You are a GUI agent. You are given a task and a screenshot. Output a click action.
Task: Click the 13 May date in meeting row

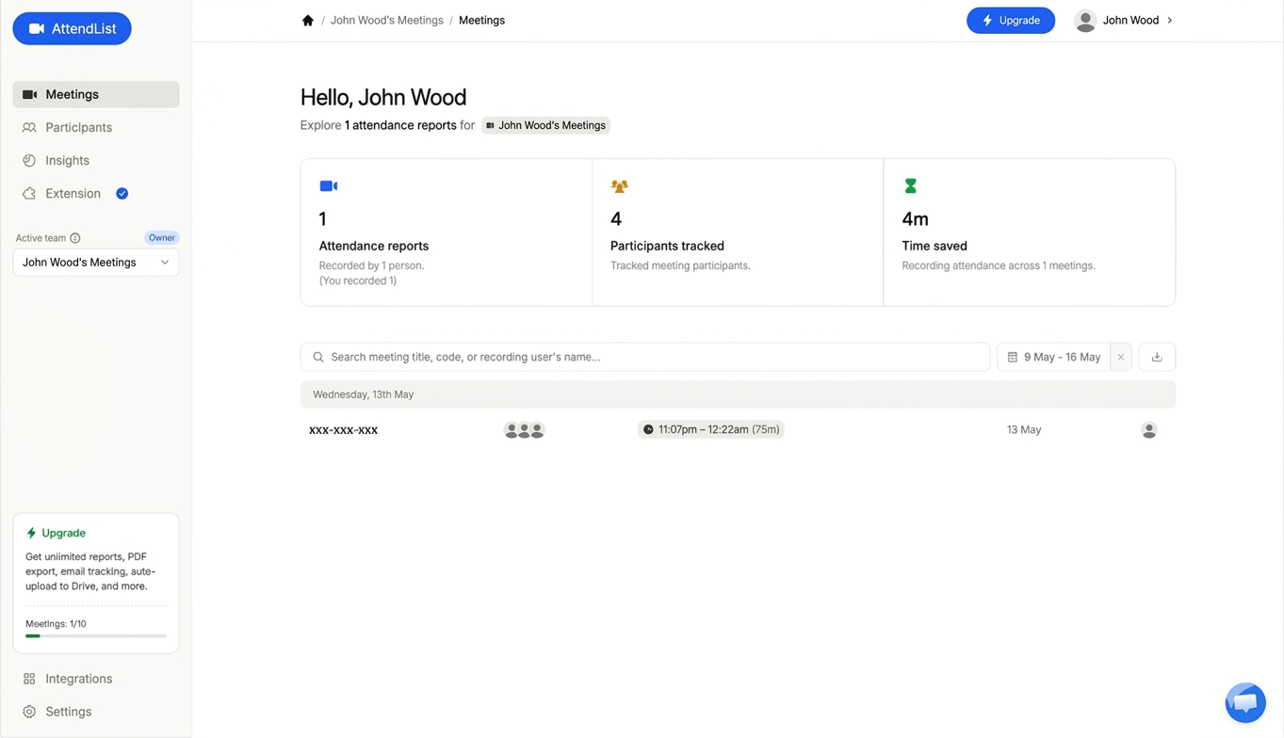pyautogui.click(x=1024, y=429)
